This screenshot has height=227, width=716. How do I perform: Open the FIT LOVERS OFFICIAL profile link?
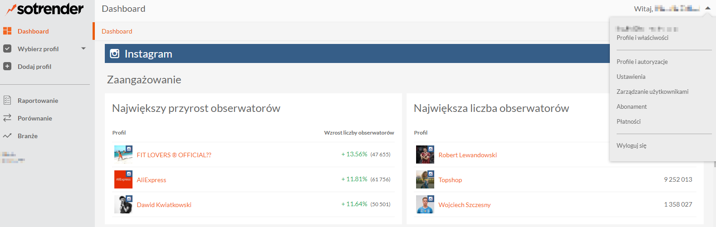(x=174, y=155)
